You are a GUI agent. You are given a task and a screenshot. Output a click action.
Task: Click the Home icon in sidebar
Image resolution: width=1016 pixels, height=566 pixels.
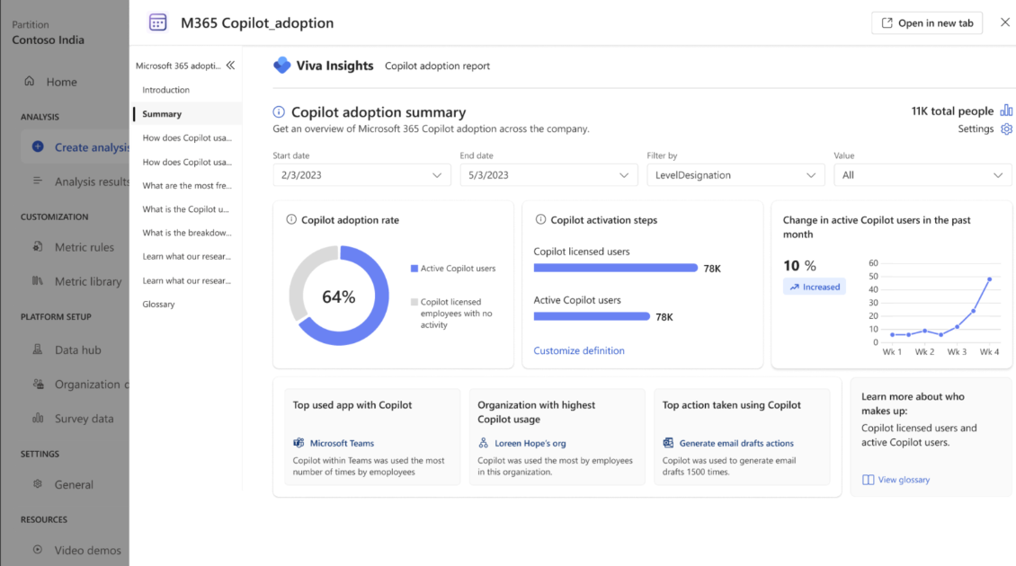click(30, 82)
